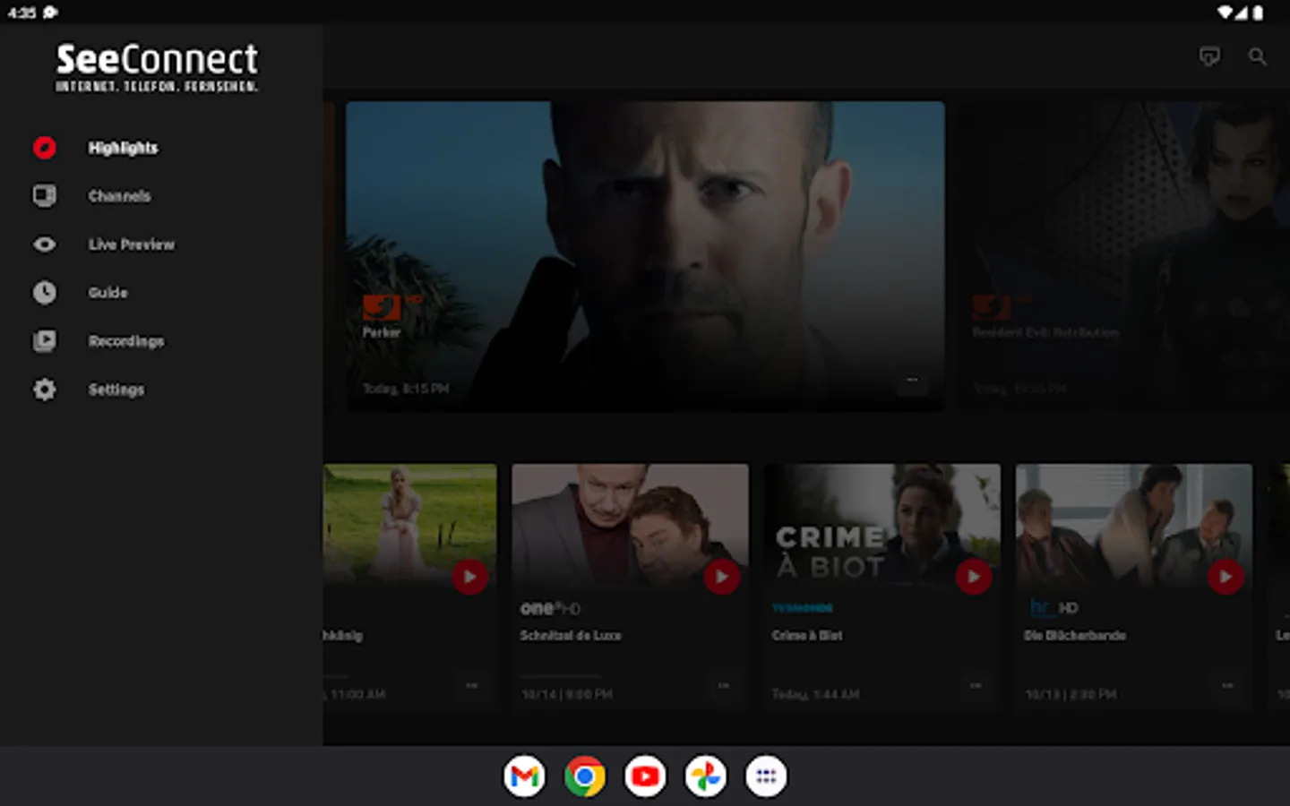Play the meadow girl card's program

tap(469, 577)
